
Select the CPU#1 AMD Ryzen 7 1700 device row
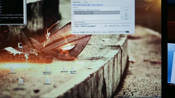pos(97,10)
